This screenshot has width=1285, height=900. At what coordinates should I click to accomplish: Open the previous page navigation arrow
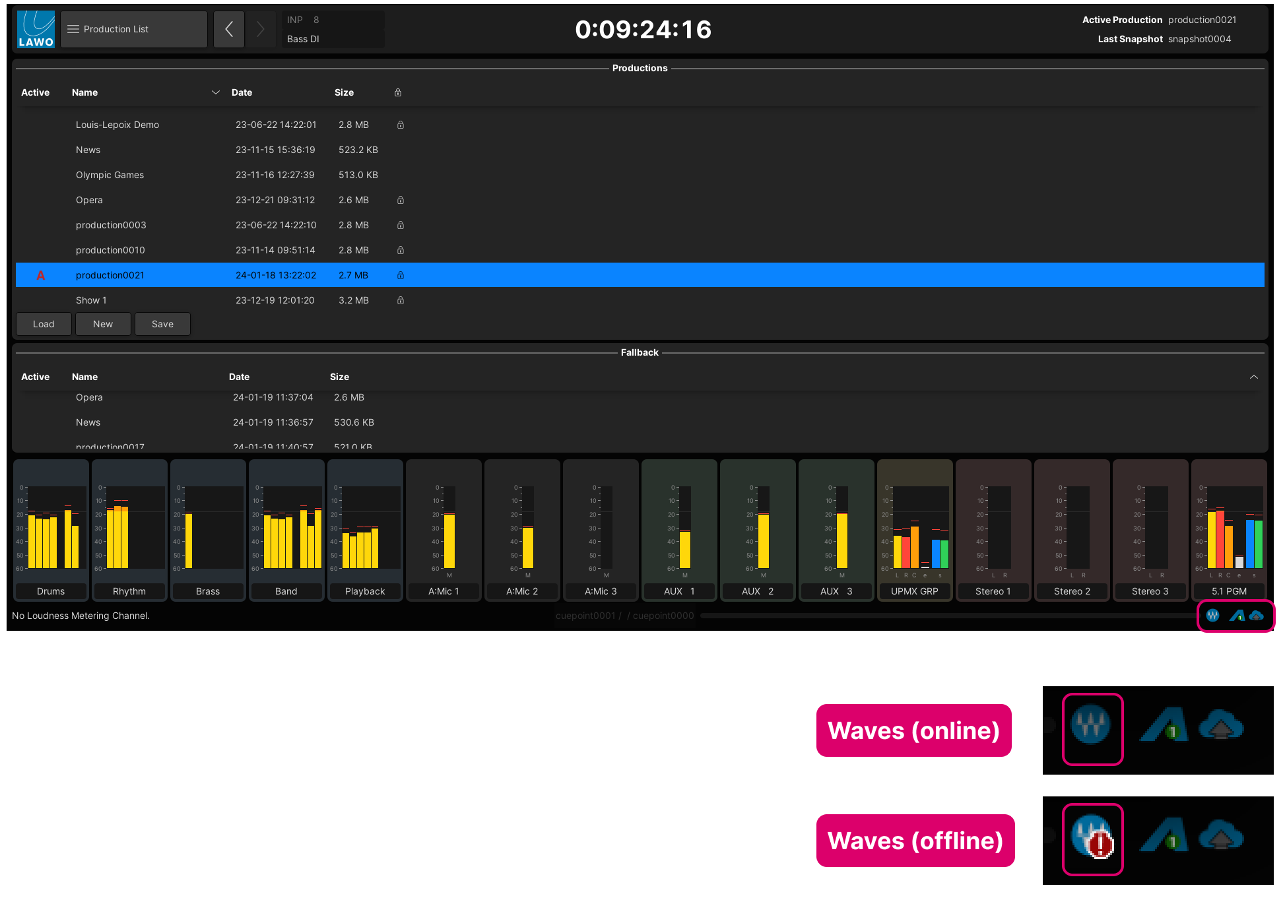click(228, 29)
